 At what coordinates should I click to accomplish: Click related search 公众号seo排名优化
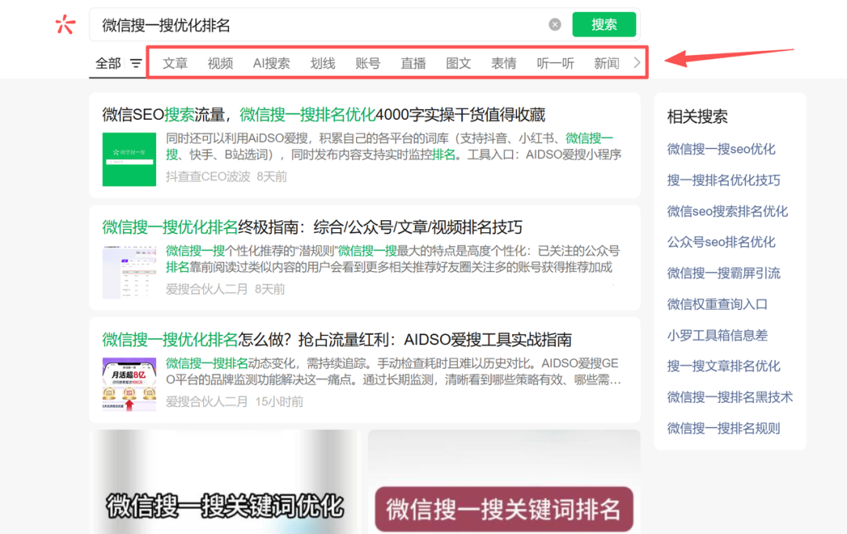[x=722, y=242]
